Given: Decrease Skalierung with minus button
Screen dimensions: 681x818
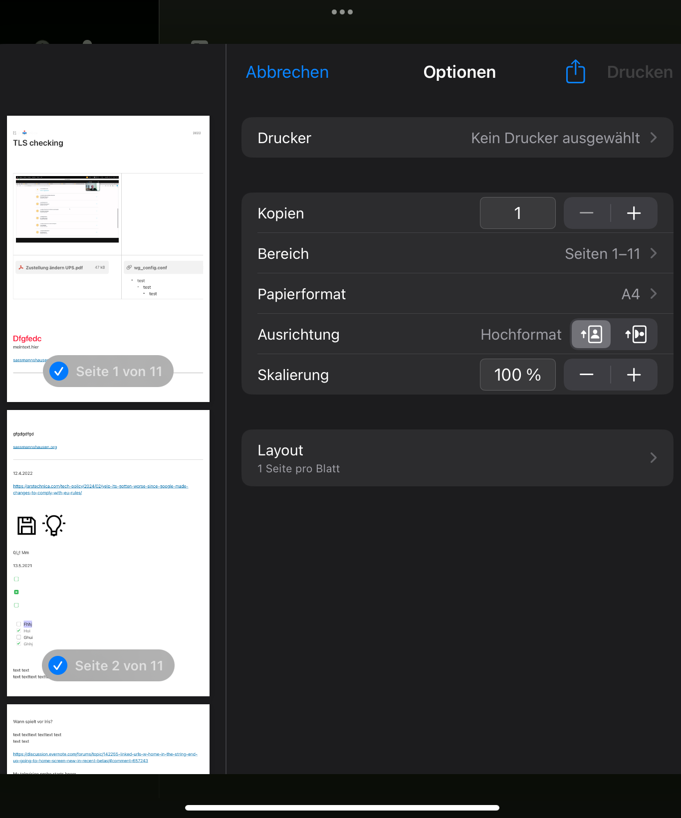Looking at the screenshot, I should point(587,375).
